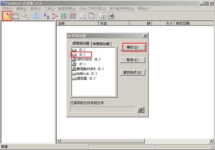The image size is (215, 150).
Task: Open the blue gear settings icon
Action: pyautogui.click(x=36, y=16)
